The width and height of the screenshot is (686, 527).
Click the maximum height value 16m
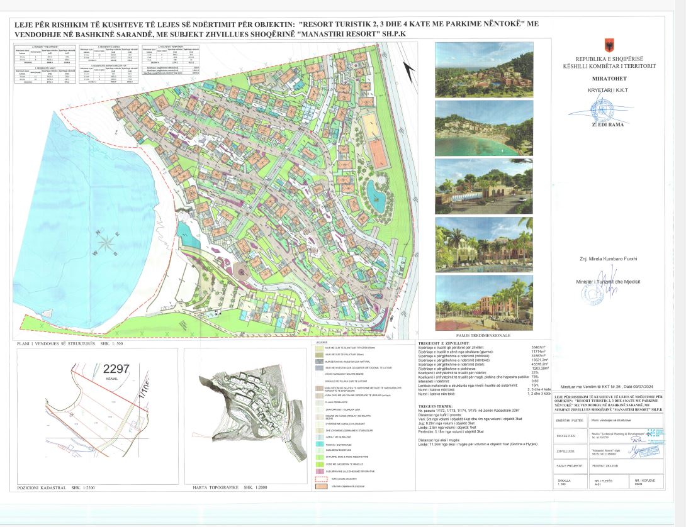(x=534, y=386)
